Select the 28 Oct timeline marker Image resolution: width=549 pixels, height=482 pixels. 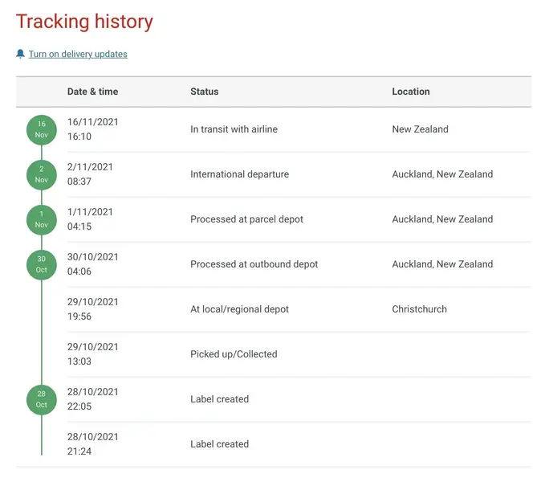coord(42,399)
